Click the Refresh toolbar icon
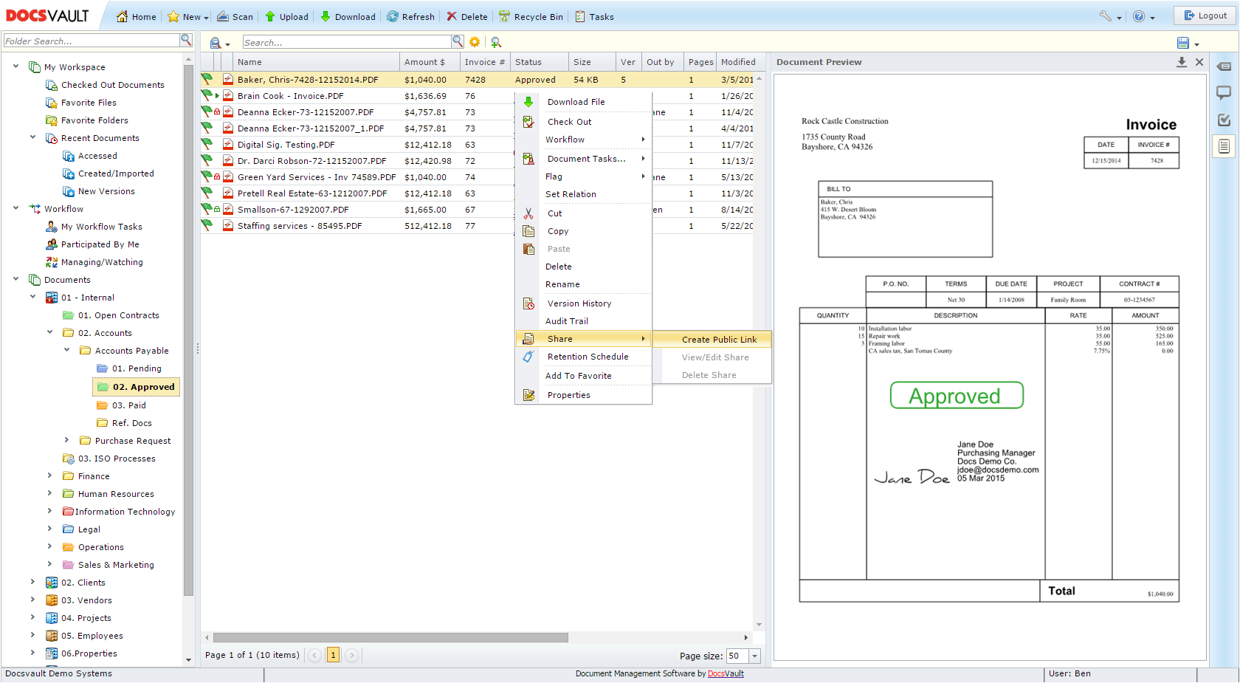This screenshot has width=1240, height=683. point(411,16)
